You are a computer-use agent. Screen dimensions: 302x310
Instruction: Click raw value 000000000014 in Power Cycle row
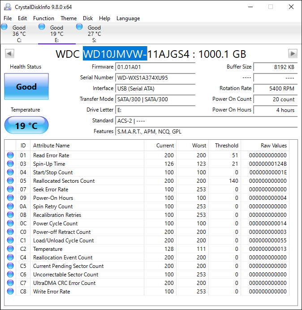pos(268,224)
